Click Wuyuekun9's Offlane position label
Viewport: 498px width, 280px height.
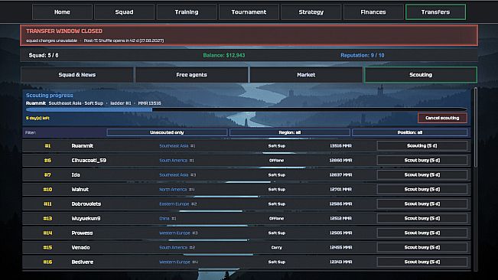coord(277,218)
